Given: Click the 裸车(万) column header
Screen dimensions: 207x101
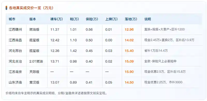Looking at the screenshot, I should pos(56,19).
